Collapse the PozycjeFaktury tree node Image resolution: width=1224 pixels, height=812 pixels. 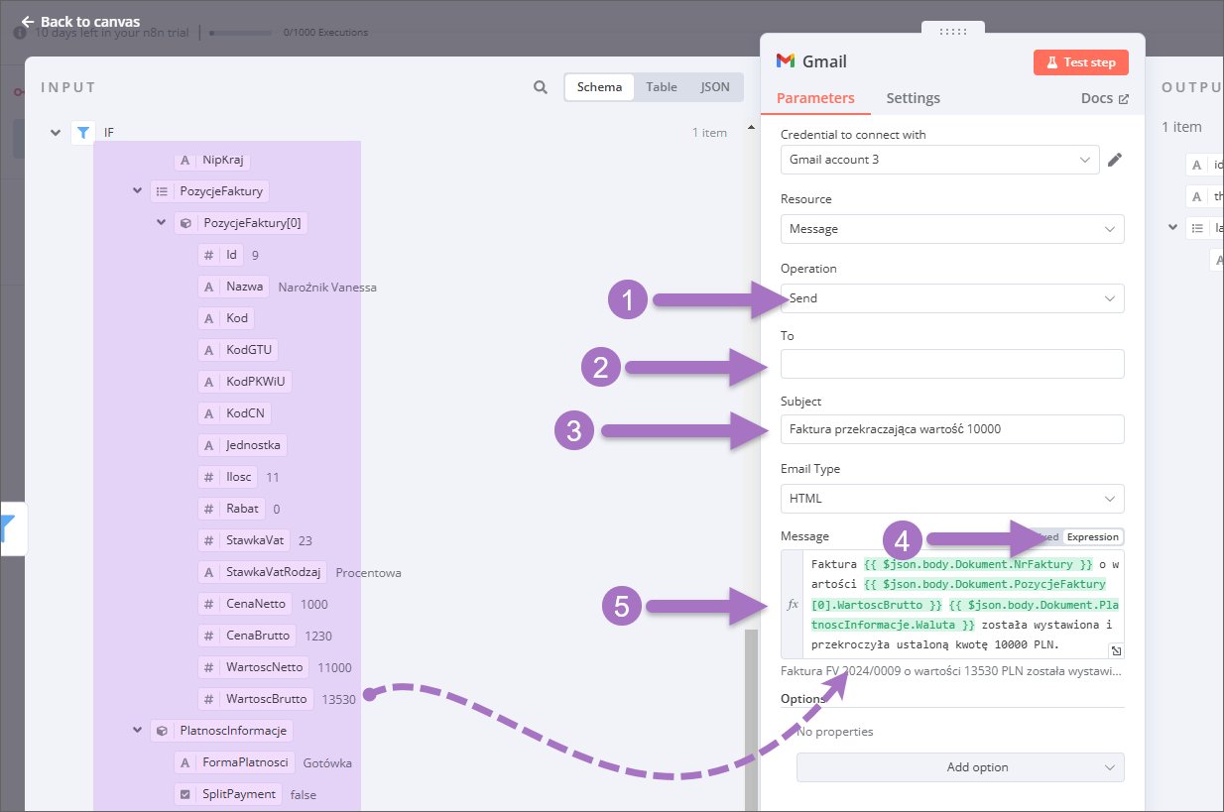(138, 191)
